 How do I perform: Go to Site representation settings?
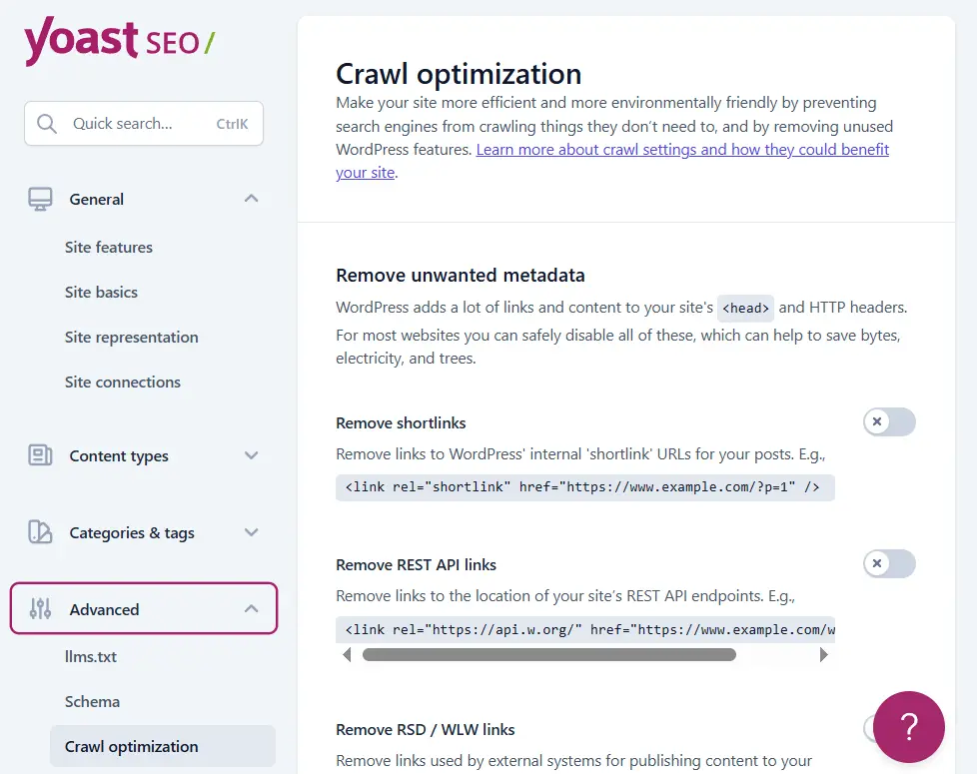(131, 337)
